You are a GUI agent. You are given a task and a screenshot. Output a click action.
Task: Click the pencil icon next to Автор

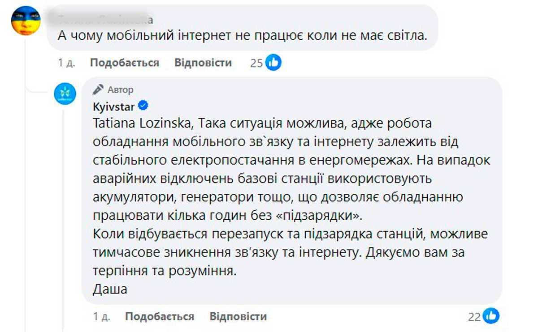point(98,89)
